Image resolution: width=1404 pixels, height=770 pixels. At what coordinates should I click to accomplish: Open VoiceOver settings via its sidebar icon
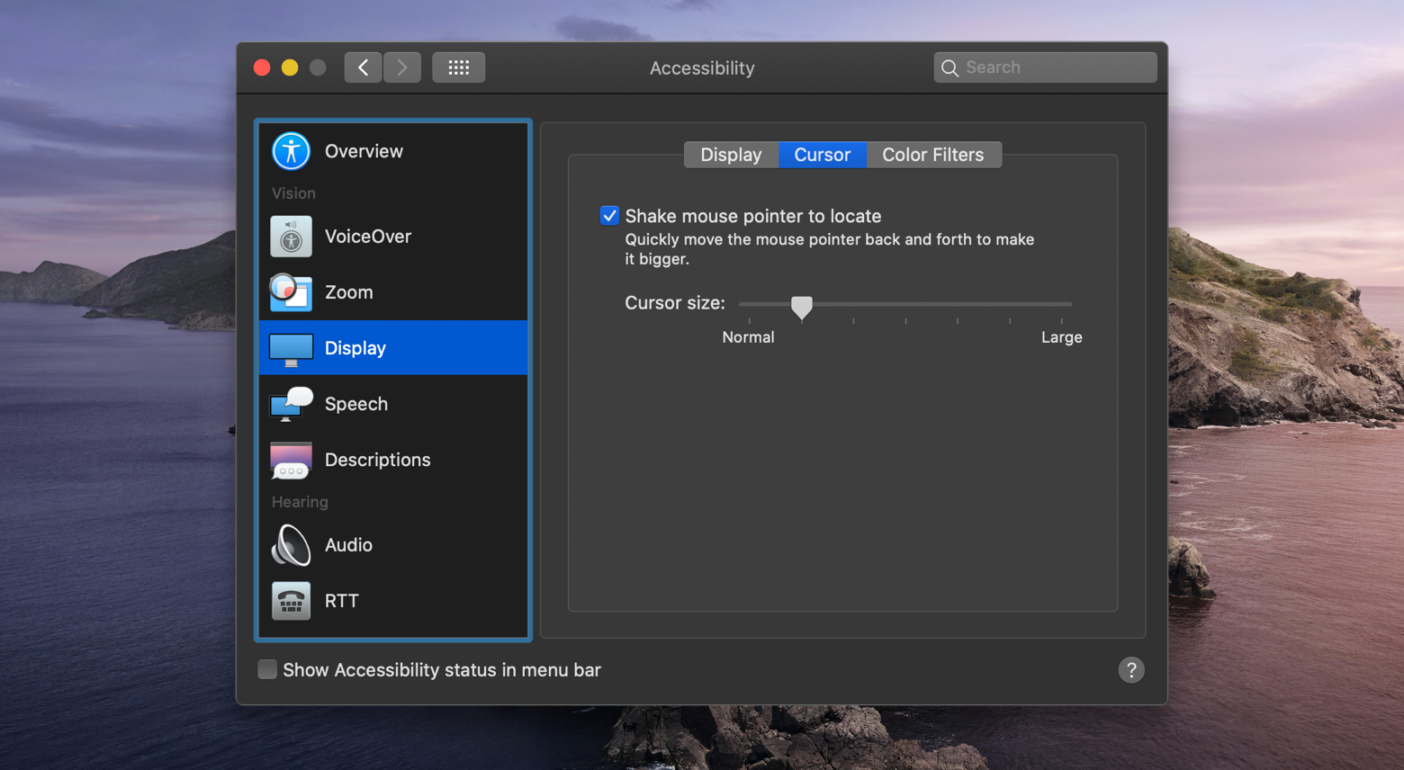[x=290, y=236]
